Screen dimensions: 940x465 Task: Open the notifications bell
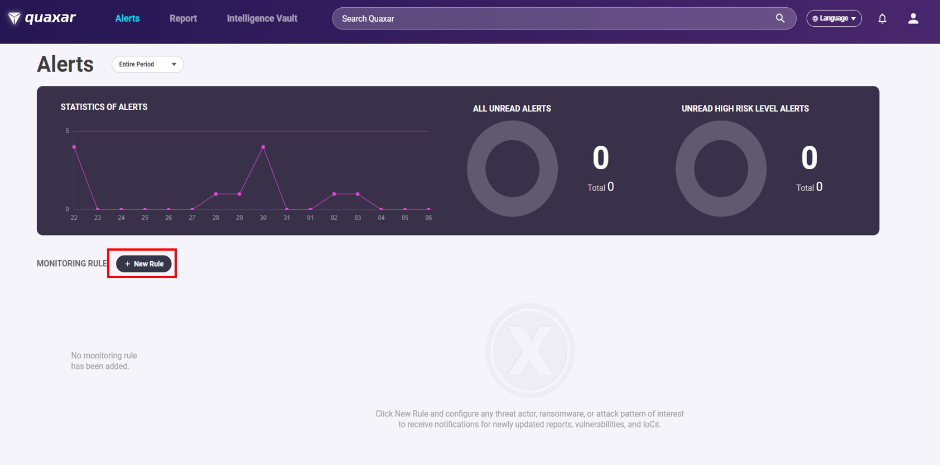pos(882,18)
